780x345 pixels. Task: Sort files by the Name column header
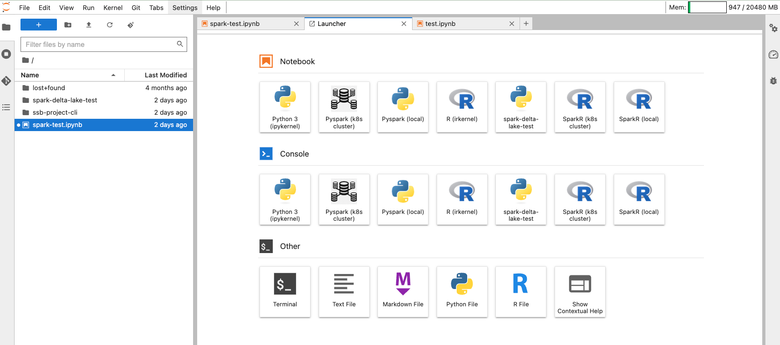[x=69, y=75]
